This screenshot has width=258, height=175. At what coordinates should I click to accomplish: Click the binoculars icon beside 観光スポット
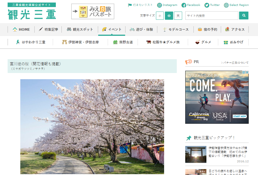(69, 29)
